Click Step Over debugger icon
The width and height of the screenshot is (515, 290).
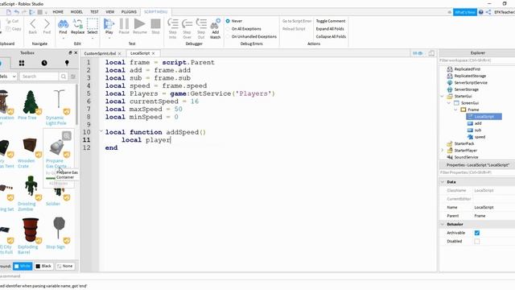click(x=187, y=24)
